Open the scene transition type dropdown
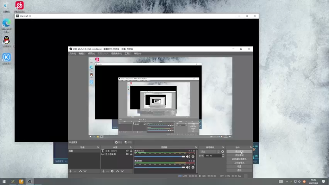The height and width of the screenshot is (185, 329). (x=210, y=151)
